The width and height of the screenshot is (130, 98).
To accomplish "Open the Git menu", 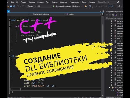I will coord(17,2).
